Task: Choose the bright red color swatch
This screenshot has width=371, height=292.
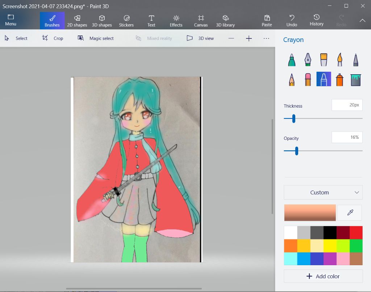Action: [x=356, y=233]
